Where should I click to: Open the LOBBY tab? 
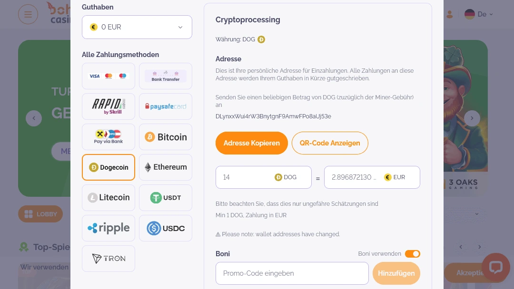(x=40, y=214)
